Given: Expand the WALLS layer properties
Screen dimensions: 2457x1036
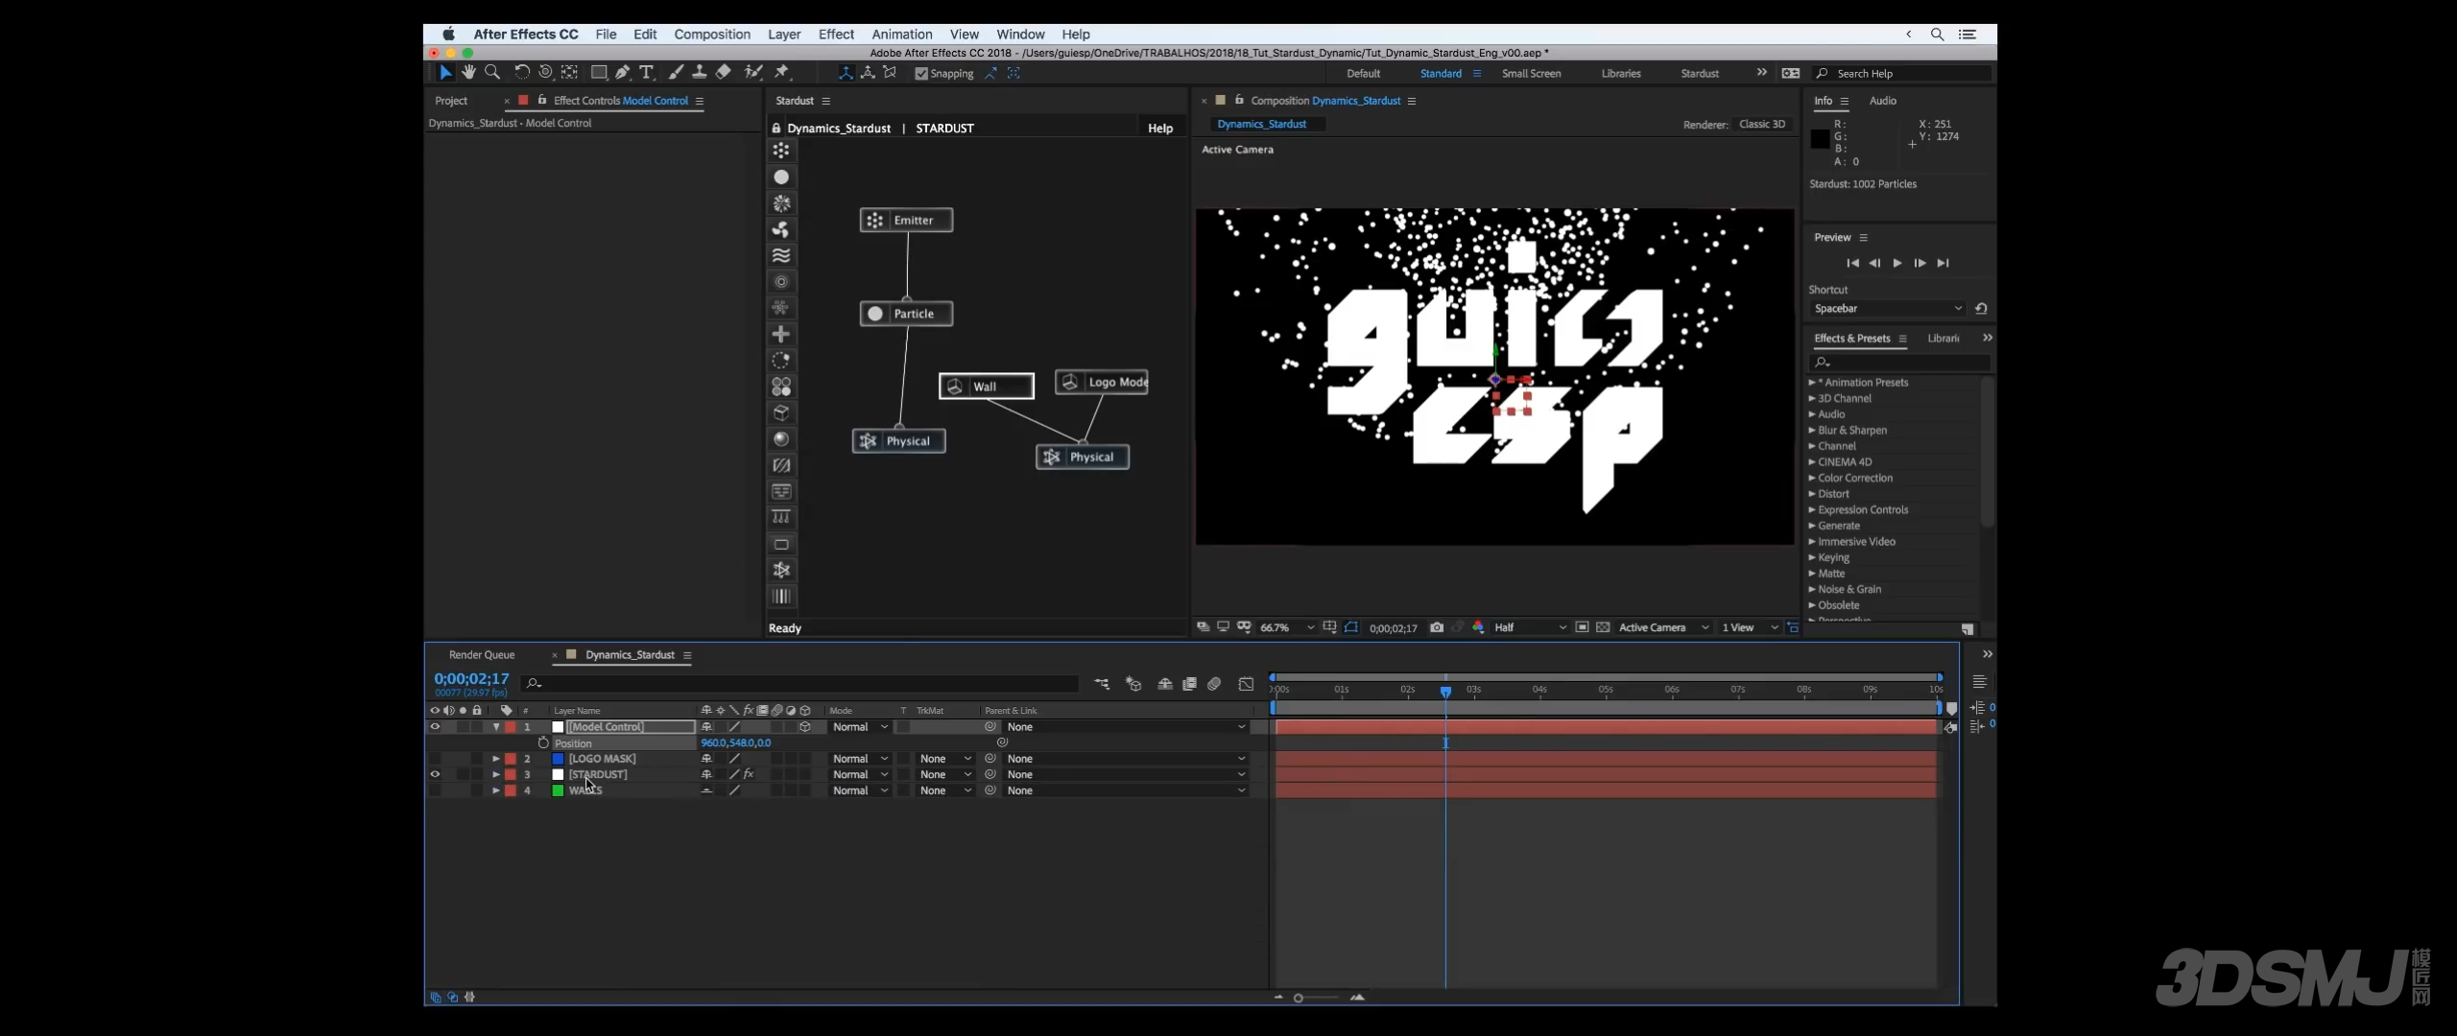Looking at the screenshot, I should click(x=496, y=790).
